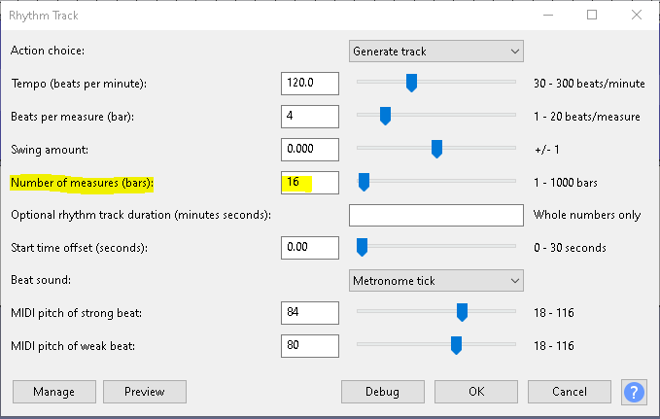660x419 pixels.
Task: Focus the weak beat MIDI pitch field 80
Action: pos(310,346)
